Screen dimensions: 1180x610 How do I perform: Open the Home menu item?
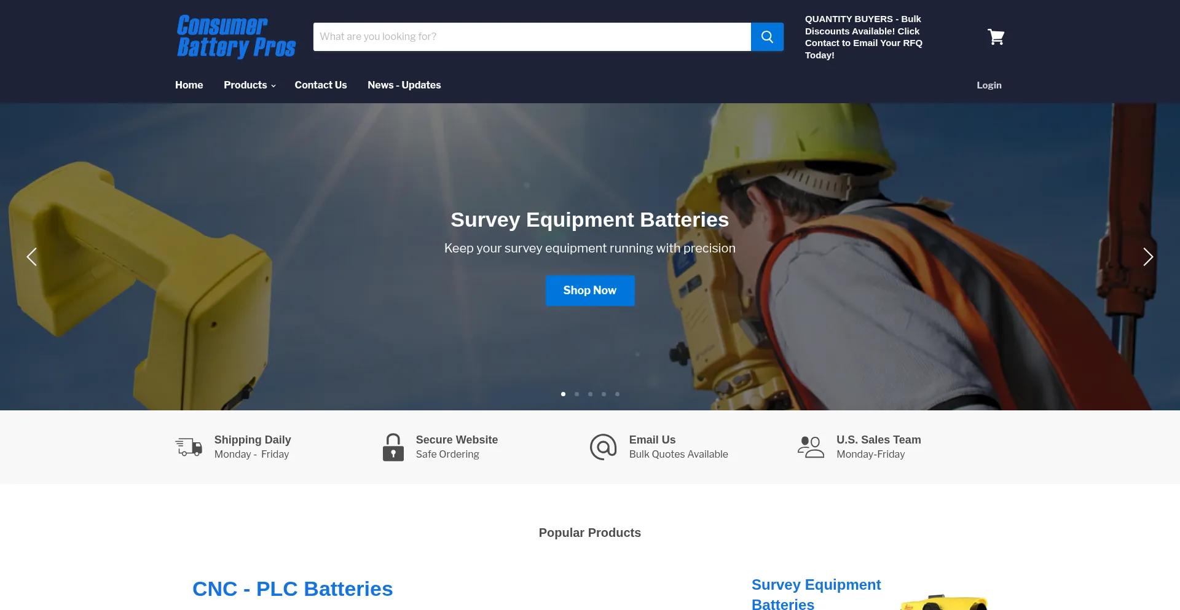coord(189,85)
